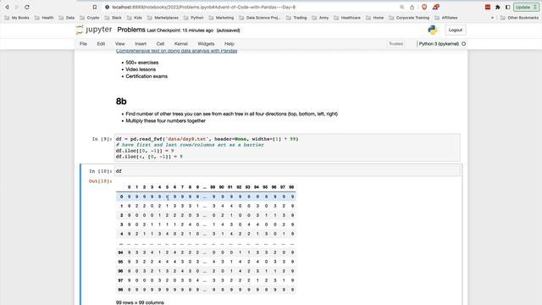This screenshot has width=542, height=305.
Task: Click column header 98 in output table
Action: pos(291,187)
